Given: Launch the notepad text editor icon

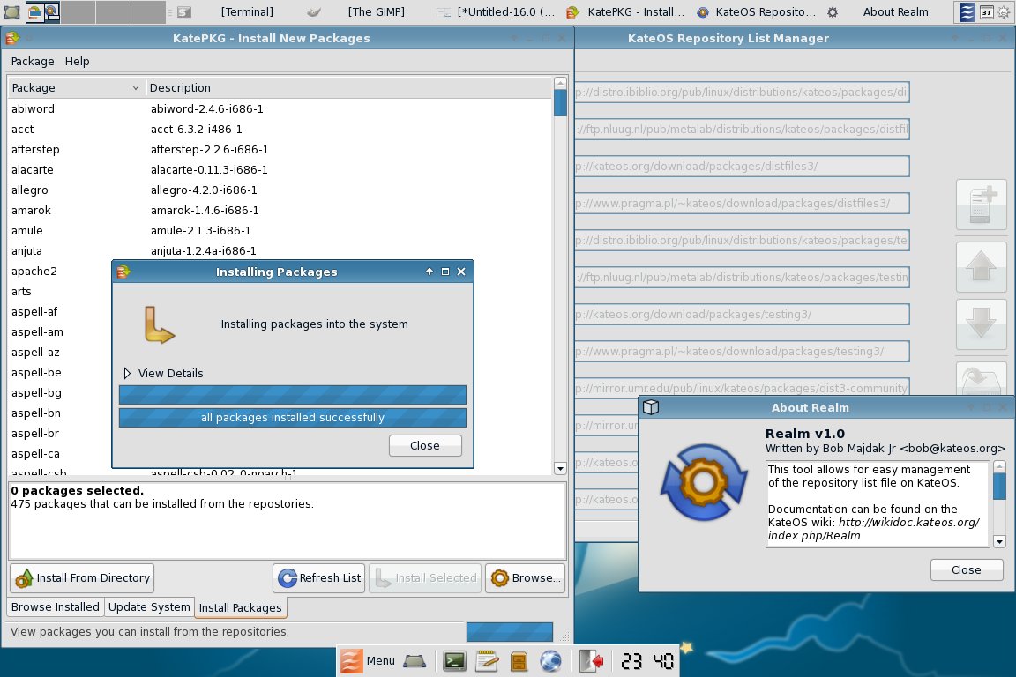Looking at the screenshot, I should pos(487,661).
